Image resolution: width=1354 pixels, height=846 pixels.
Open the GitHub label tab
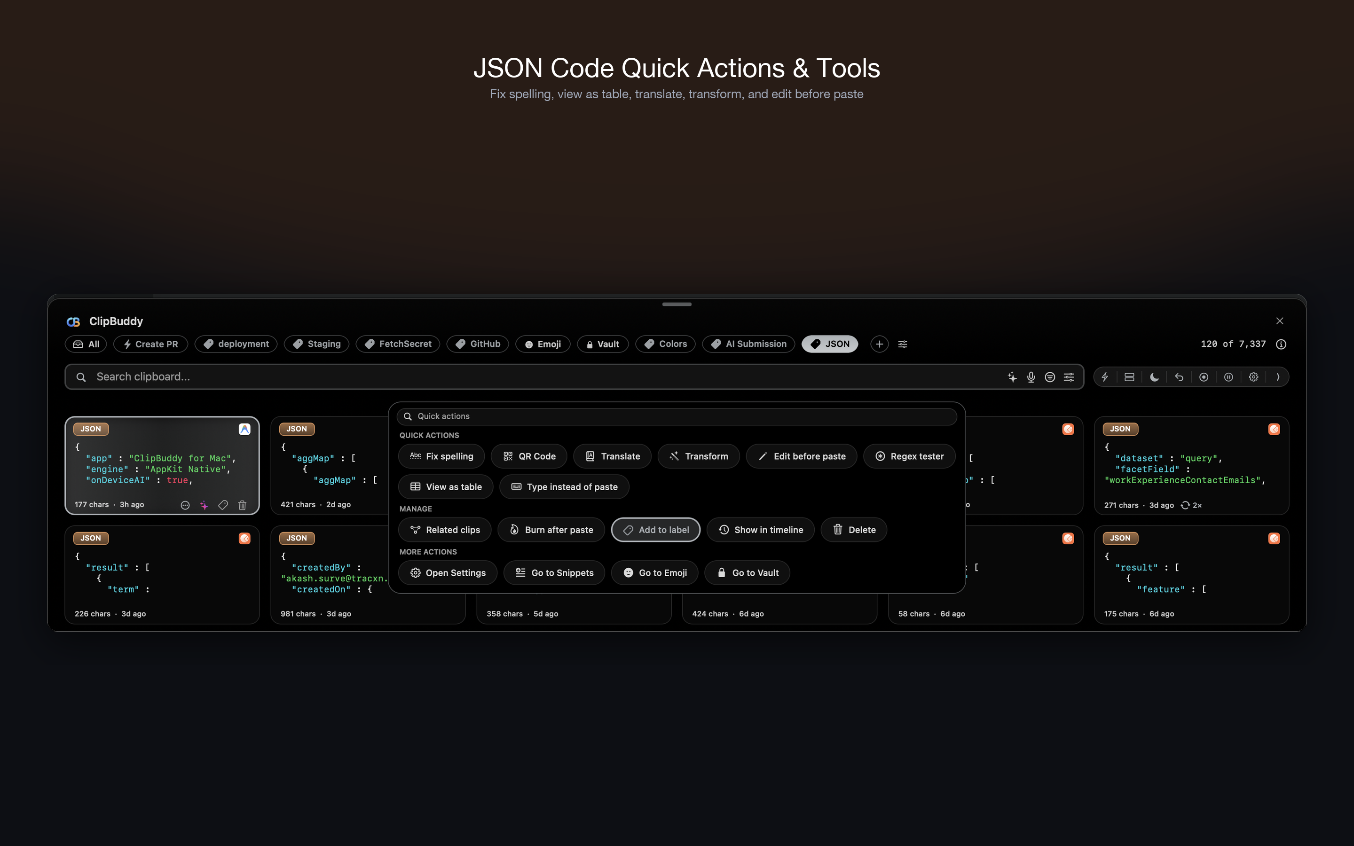[477, 344]
